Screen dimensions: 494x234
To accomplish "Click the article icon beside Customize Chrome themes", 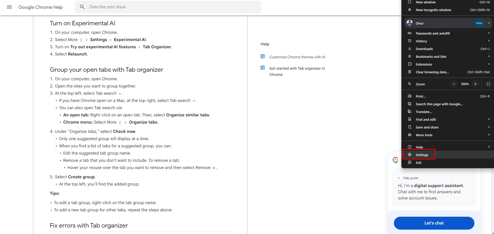I will click(263, 57).
